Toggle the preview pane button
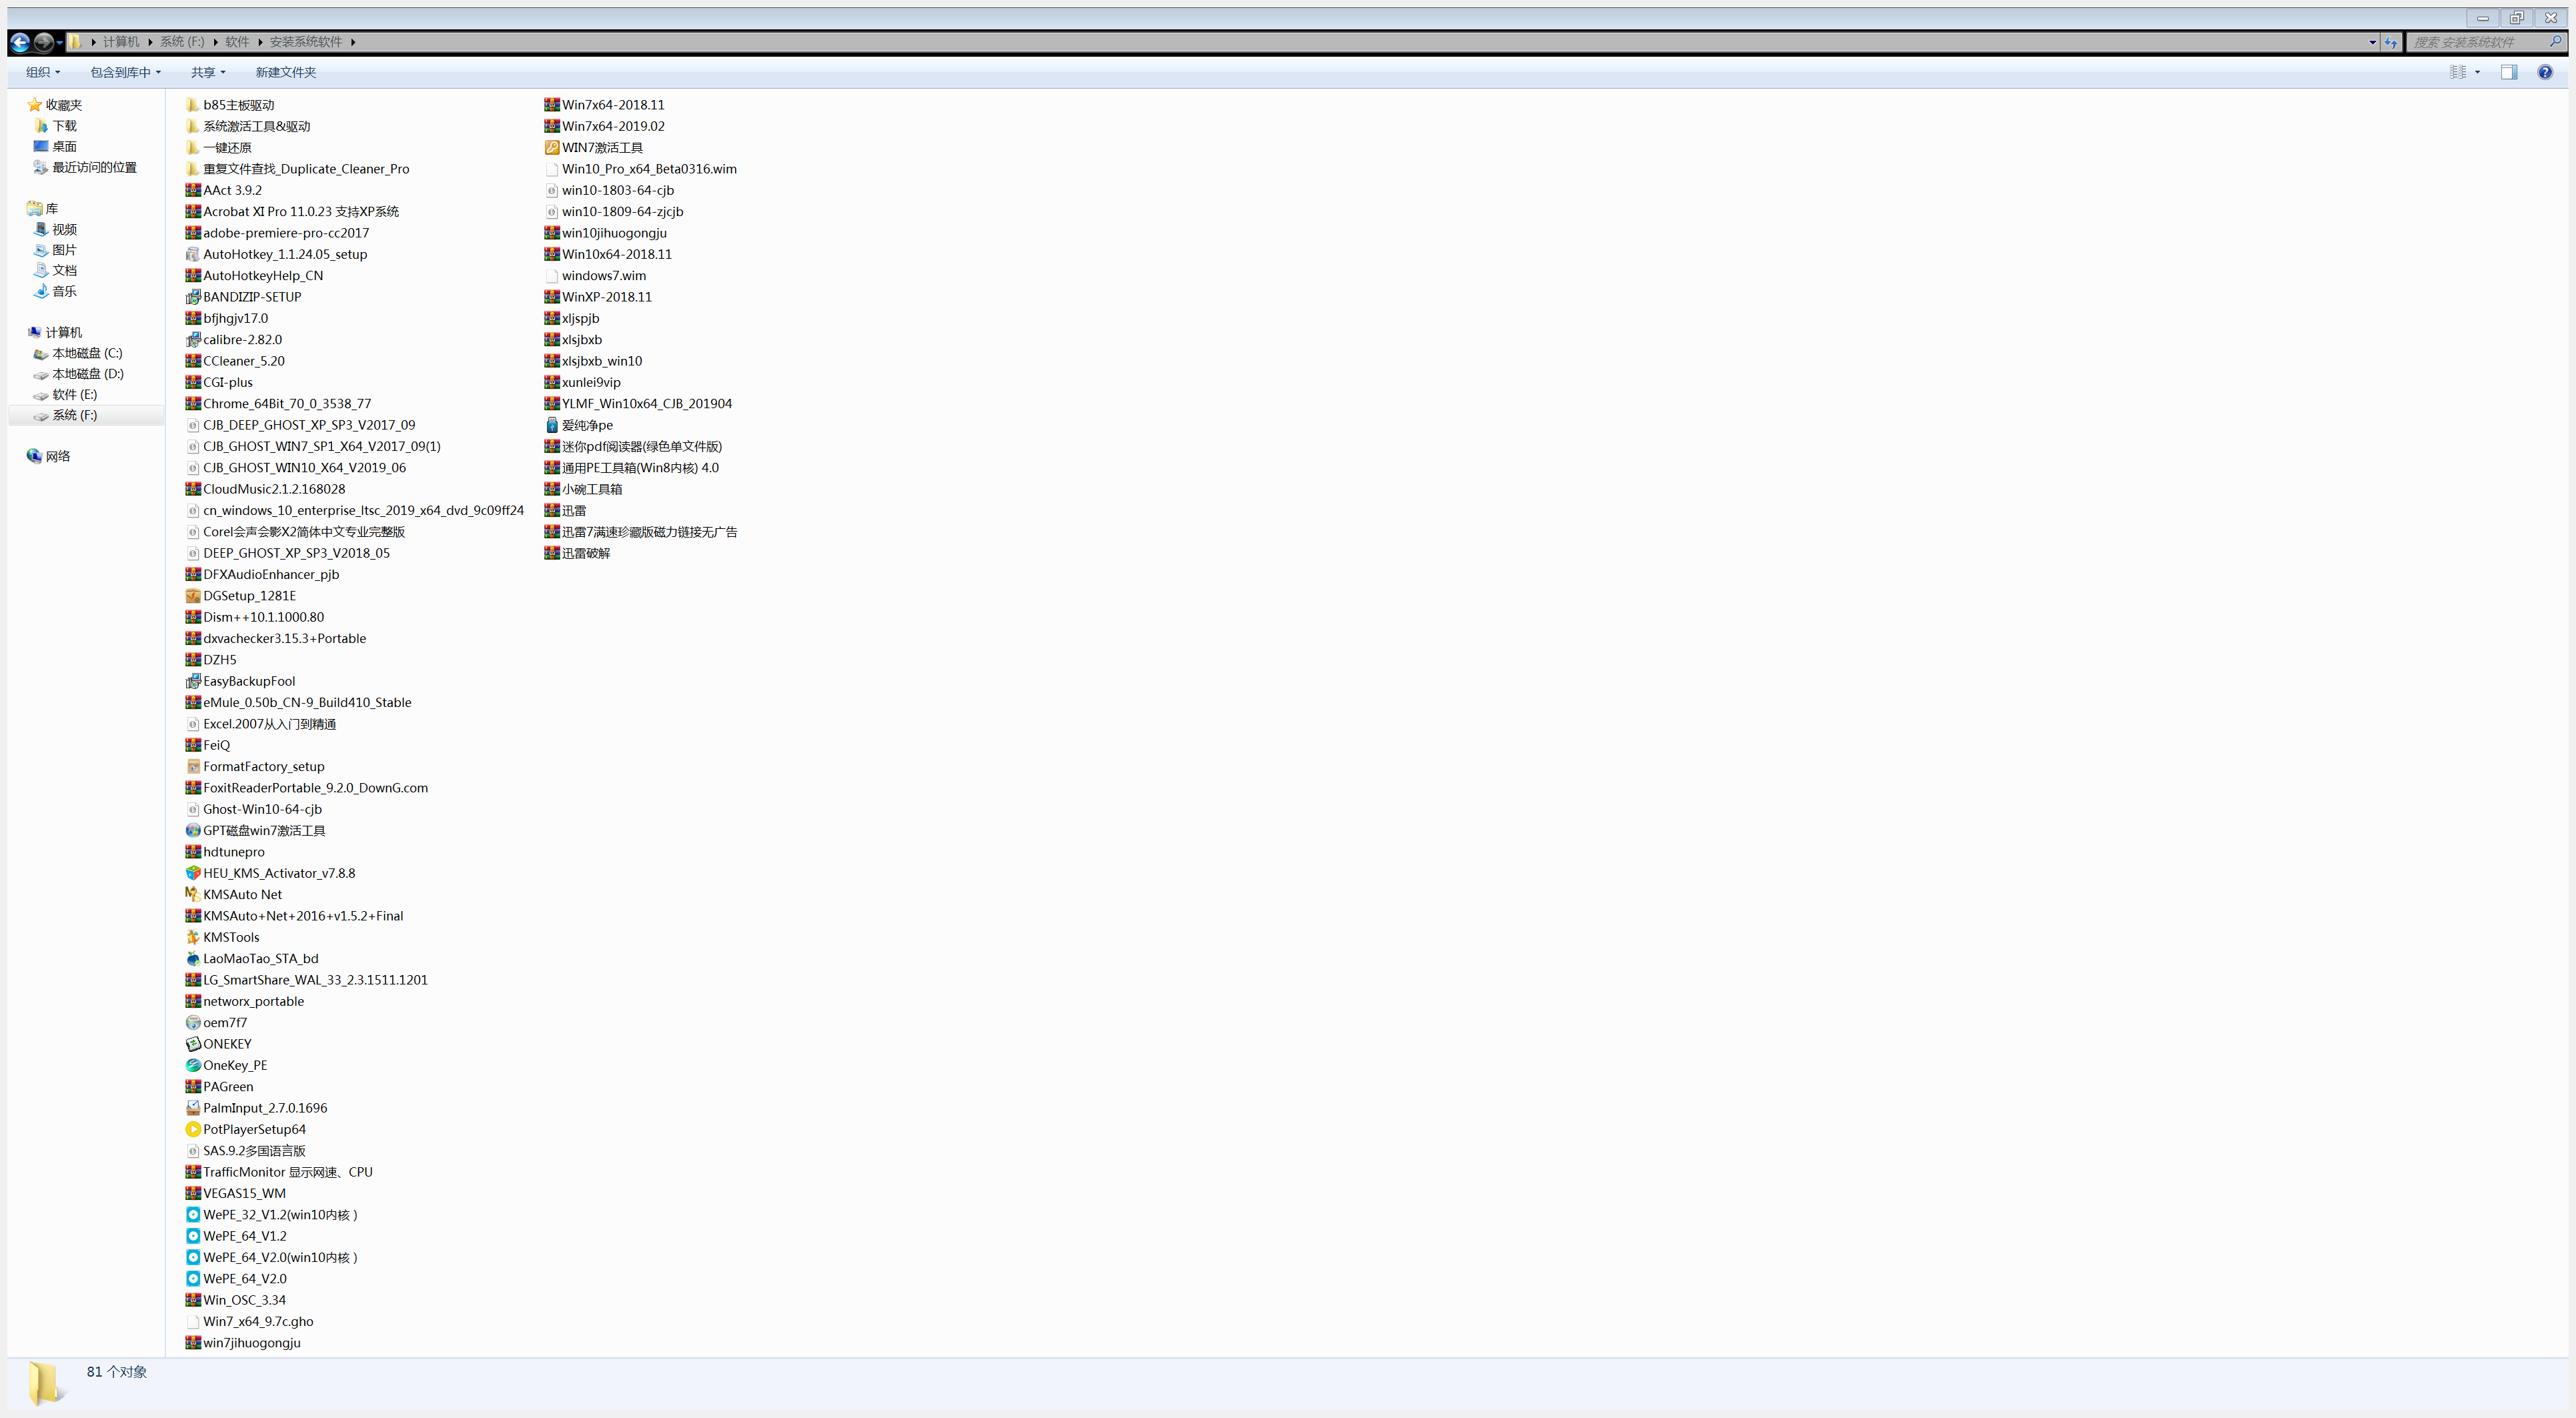 click(2509, 72)
